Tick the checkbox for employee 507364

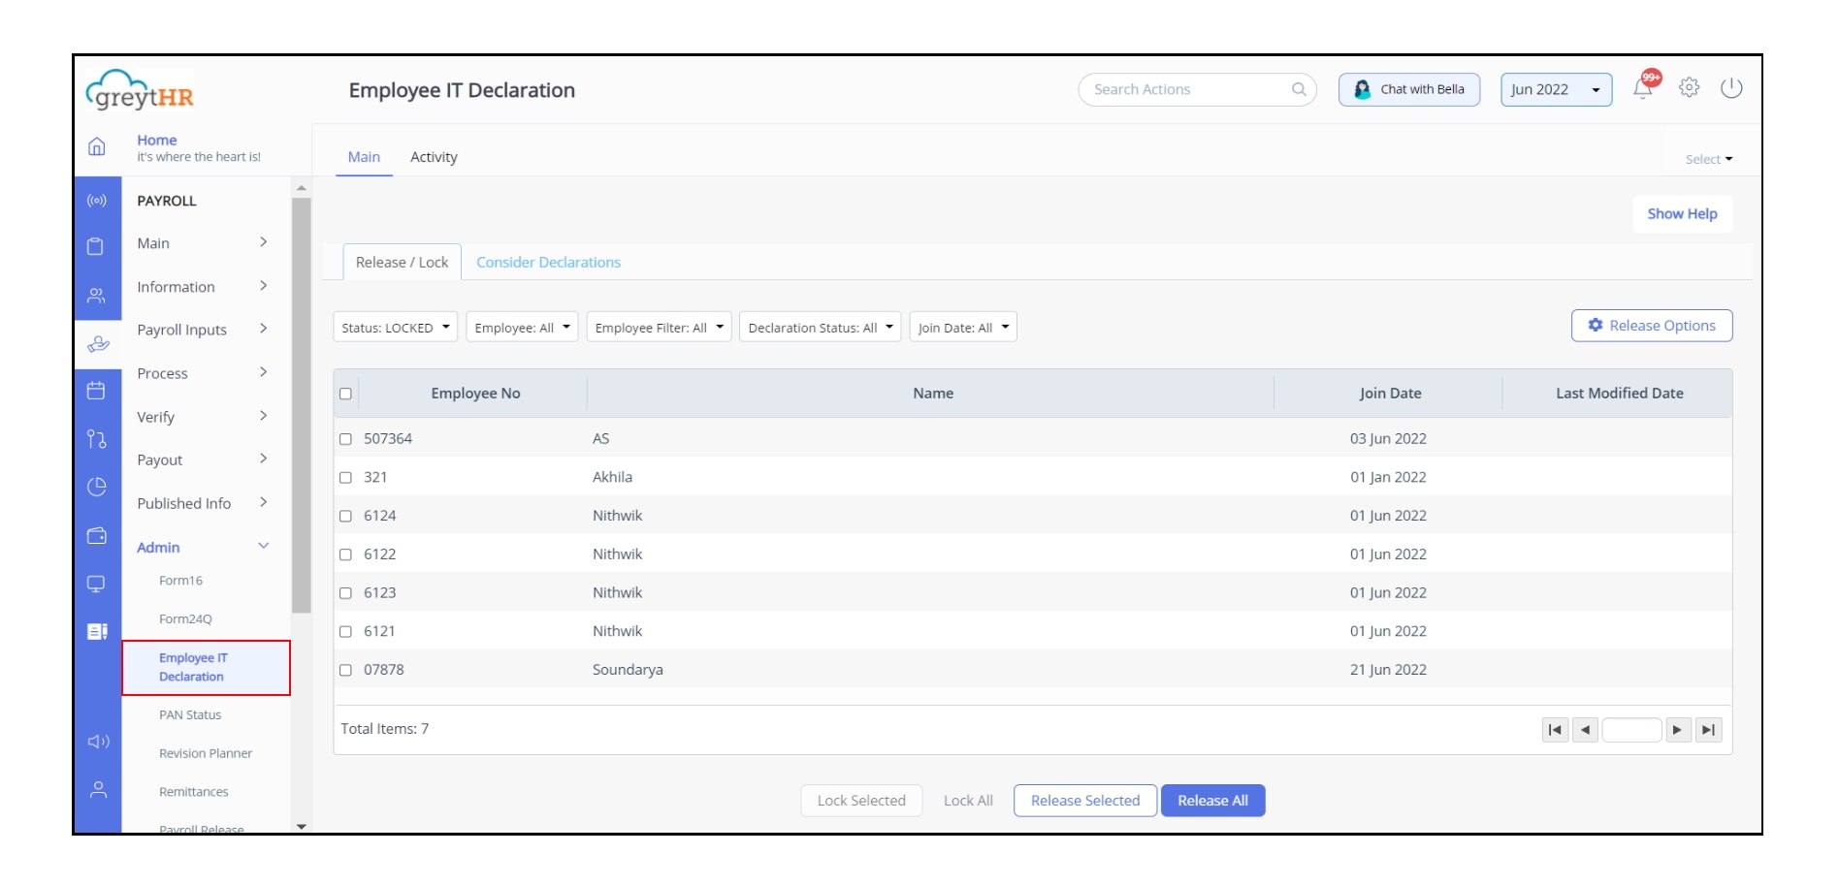pos(345,438)
